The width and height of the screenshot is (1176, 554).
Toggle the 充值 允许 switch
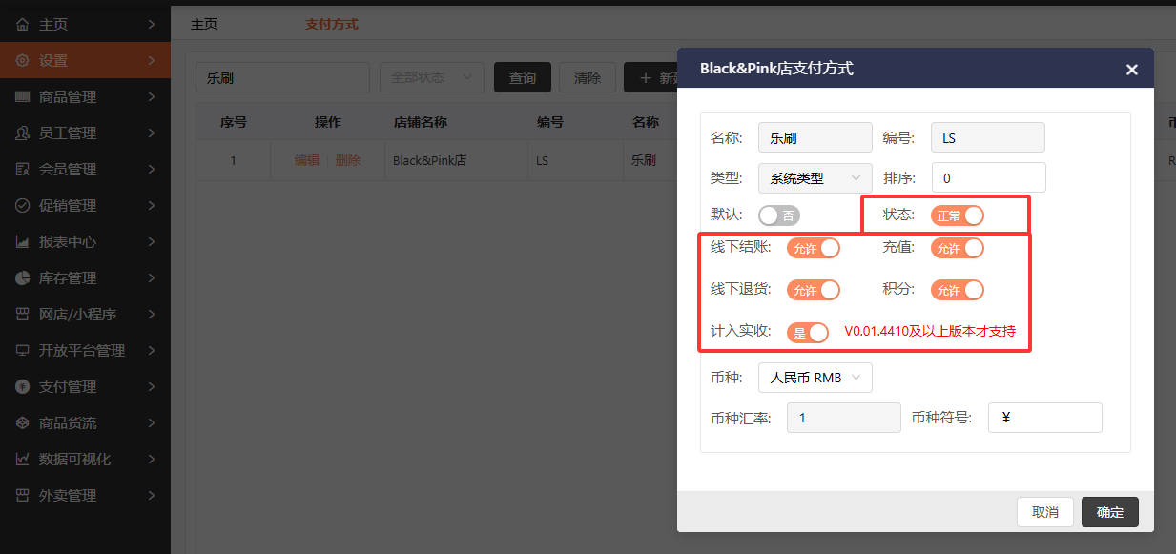[958, 248]
